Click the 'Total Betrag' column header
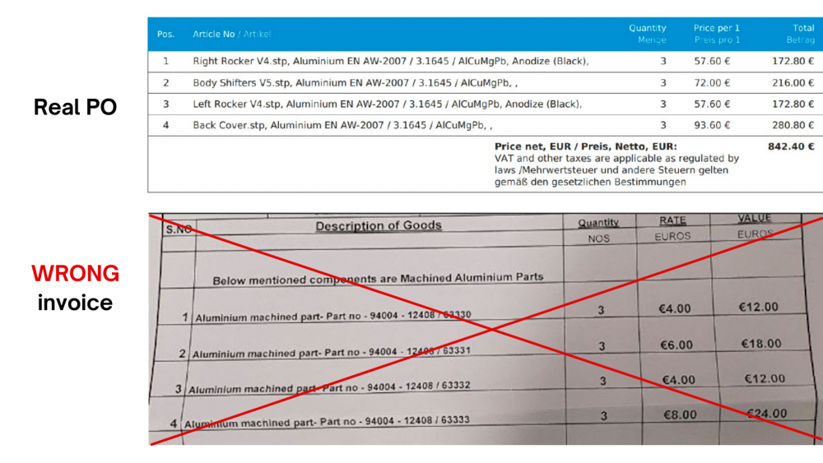 pos(801,34)
